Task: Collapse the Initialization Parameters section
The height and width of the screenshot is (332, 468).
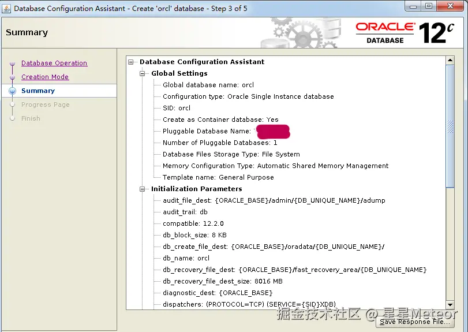Action: pyautogui.click(x=143, y=189)
